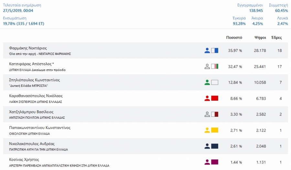Click the gray person icon for Κατσιφάρας Απόστολος
This screenshot has width=291, height=170.
coord(207,66)
